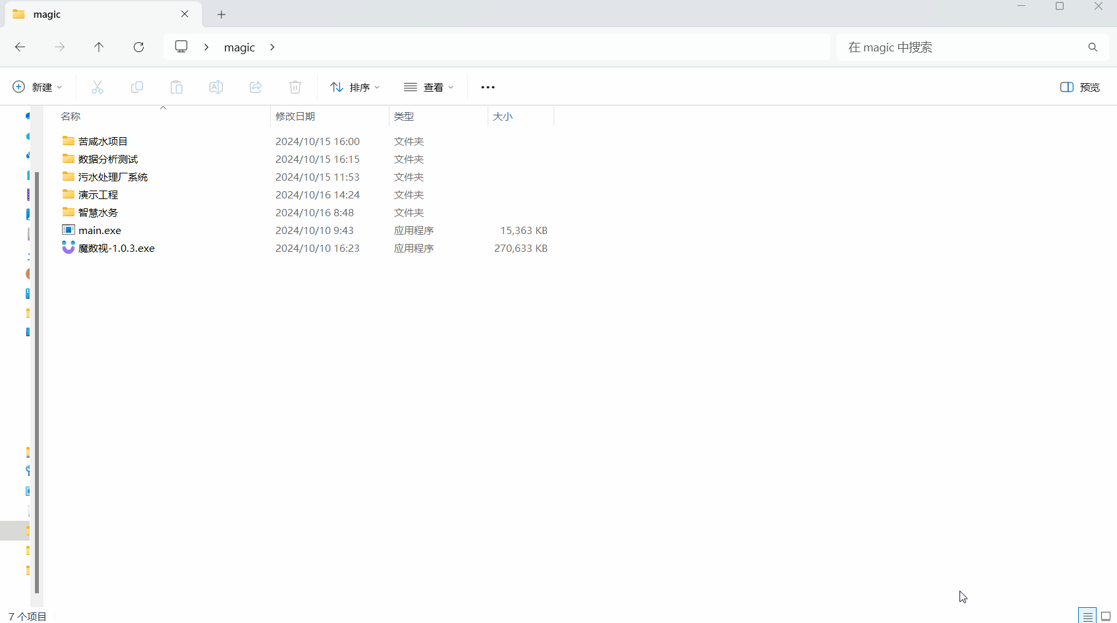1117x623 pixels.
Task: Open the three-dot more options menu
Action: tap(488, 87)
